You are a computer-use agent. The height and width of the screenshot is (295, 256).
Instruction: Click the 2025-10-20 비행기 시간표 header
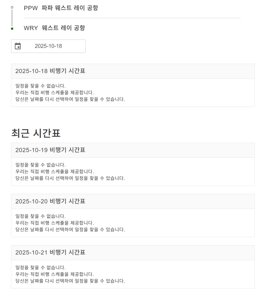pos(50,201)
